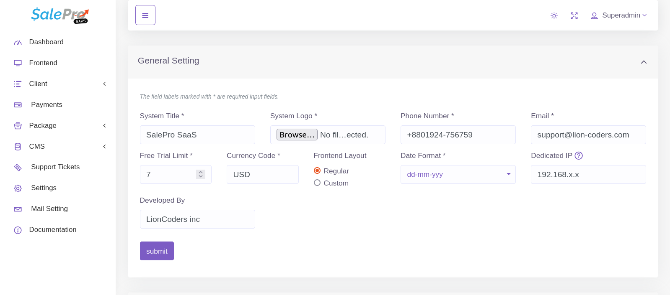Click the hamburger menu toggle button

(145, 15)
